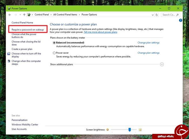Expand arrow after Control Panel breadcrumb
189x139 pixels.
51,15
